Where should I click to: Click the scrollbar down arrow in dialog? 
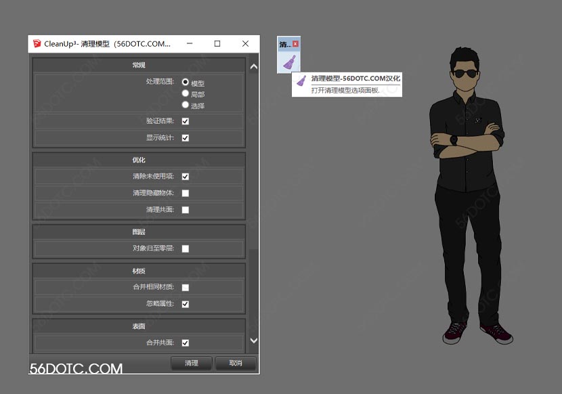tap(254, 341)
